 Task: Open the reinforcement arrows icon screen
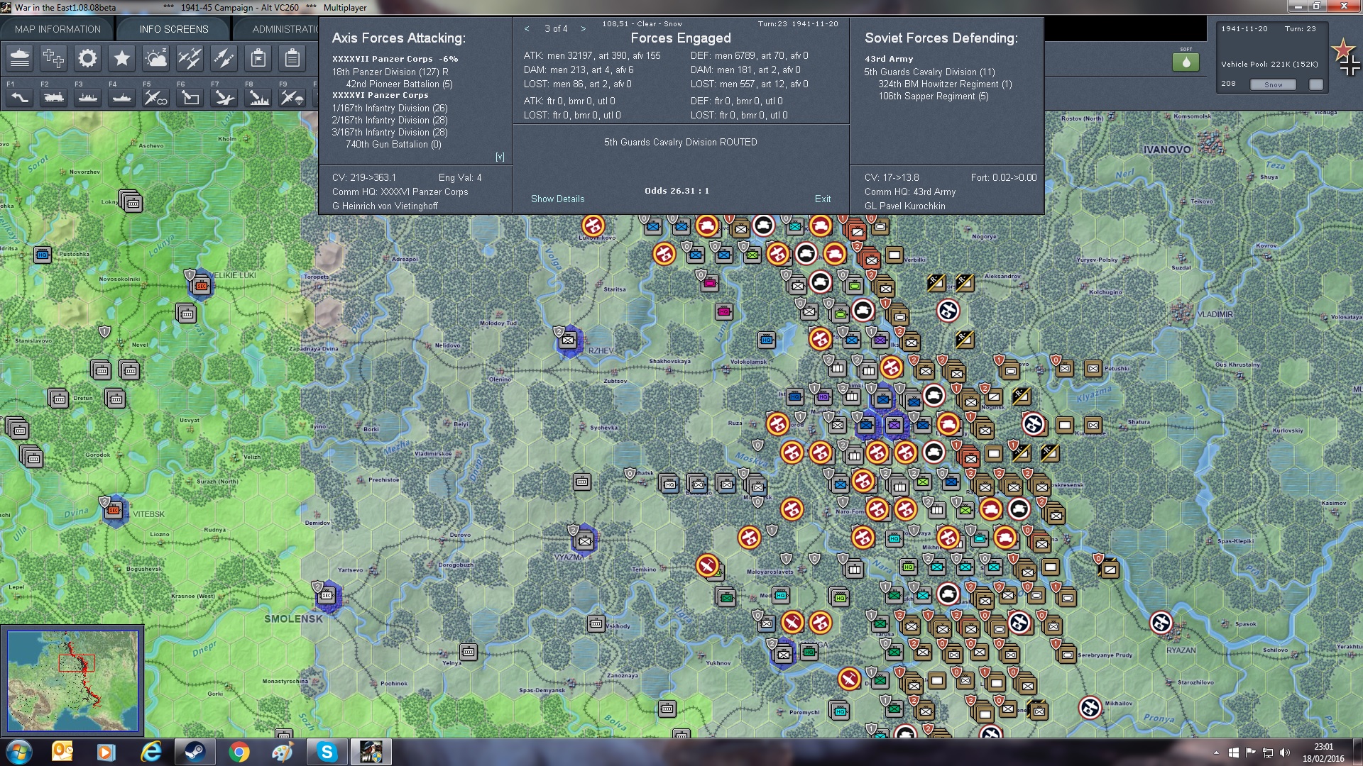(224, 58)
